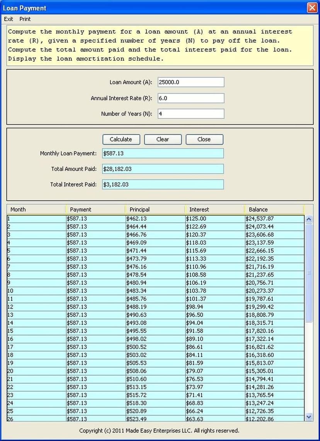
Task: Select principal cell $515.72
Action: tap(155, 395)
